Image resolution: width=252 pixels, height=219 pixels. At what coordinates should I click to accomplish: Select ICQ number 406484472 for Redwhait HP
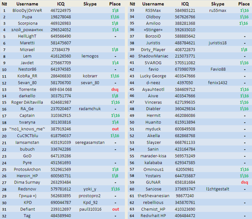click(x=185, y=216)
